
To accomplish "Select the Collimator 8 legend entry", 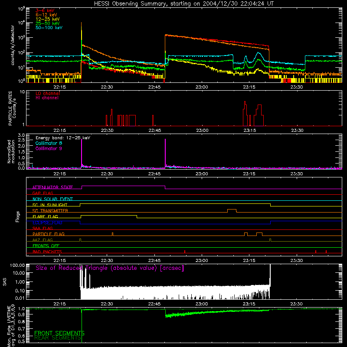I will [49, 143].
